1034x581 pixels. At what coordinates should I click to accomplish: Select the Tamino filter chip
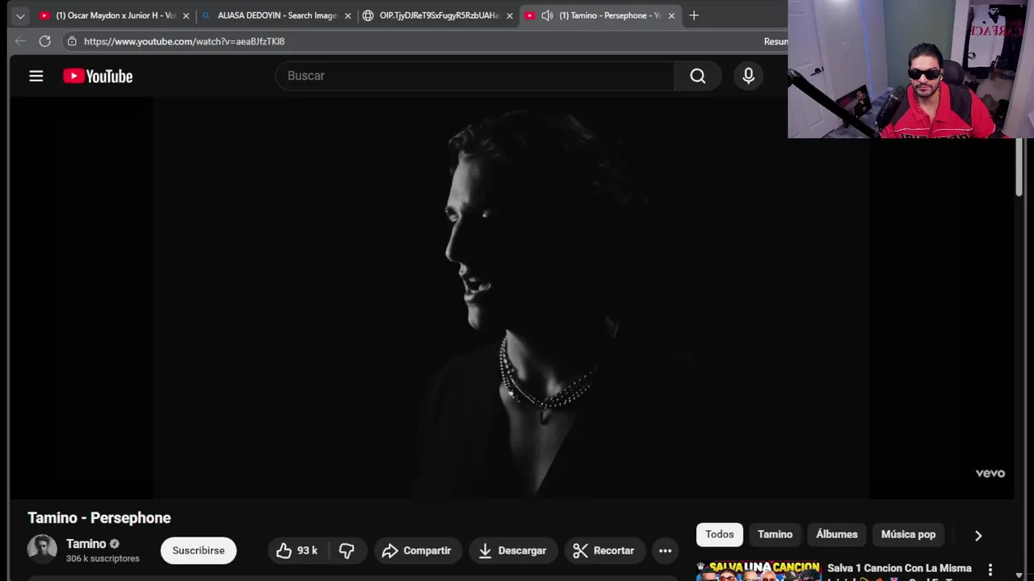[775, 534]
